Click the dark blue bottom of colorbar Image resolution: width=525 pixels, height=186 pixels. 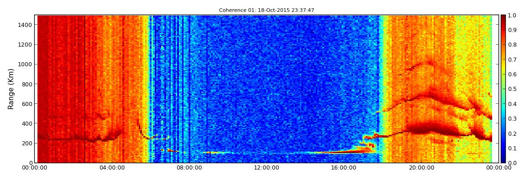(x=504, y=160)
